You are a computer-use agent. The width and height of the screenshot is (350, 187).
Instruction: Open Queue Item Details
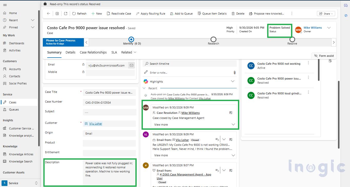point(212,14)
